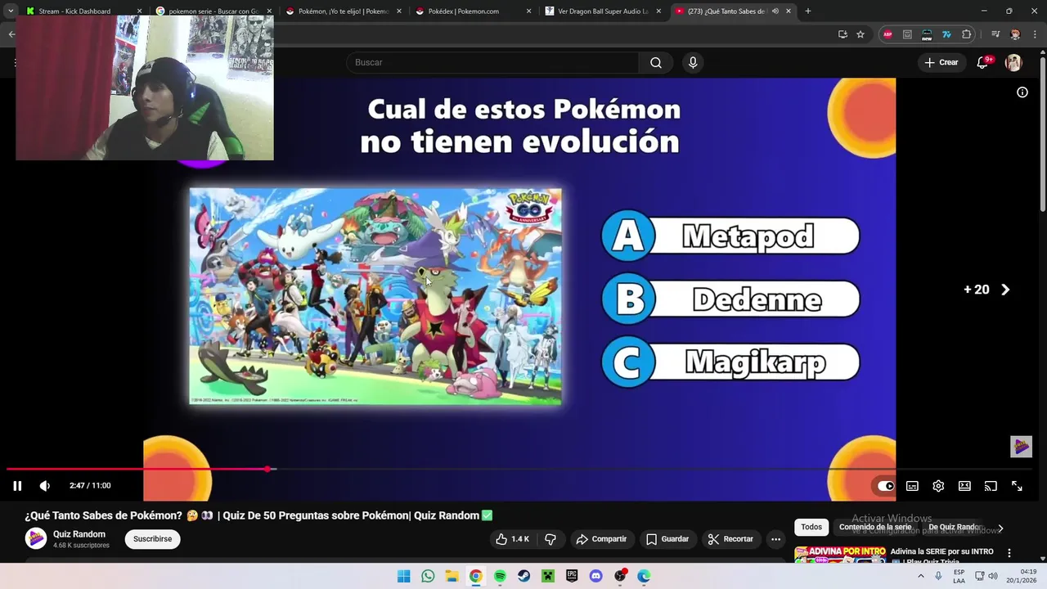
Task: Switch to pokemon serie search tab
Action: [x=213, y=11]
